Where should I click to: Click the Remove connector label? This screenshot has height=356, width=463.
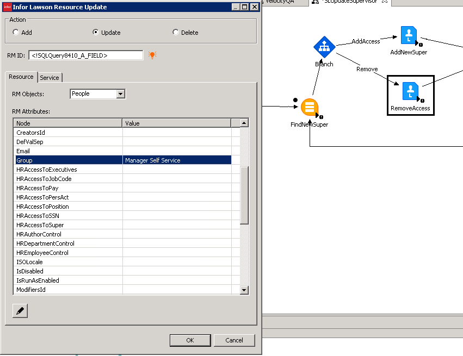coord(367,69)
